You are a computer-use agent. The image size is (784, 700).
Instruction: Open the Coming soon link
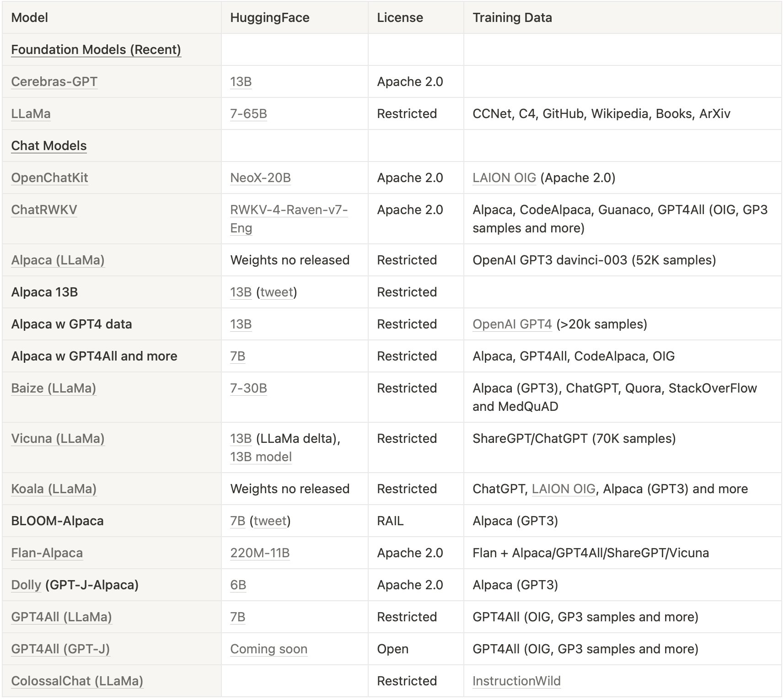[268, 649]
